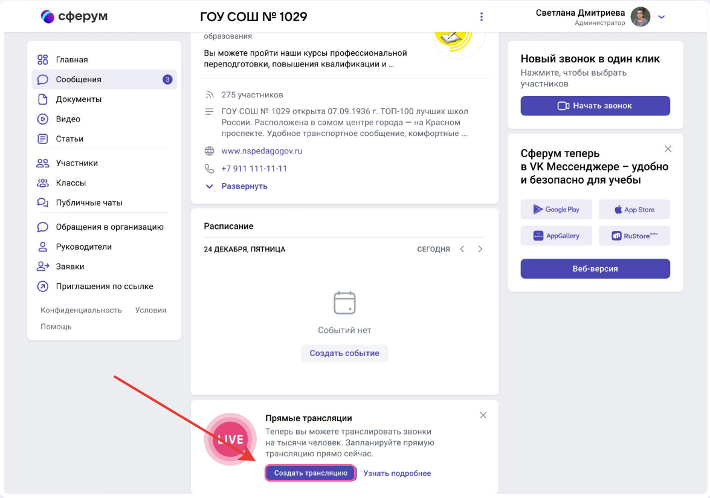Open Главная in the sidebar
The width and height of the screenshot is (710, 498).
(71, 60)
